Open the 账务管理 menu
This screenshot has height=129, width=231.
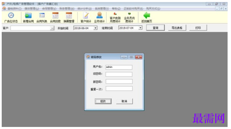tap(67, 9)
